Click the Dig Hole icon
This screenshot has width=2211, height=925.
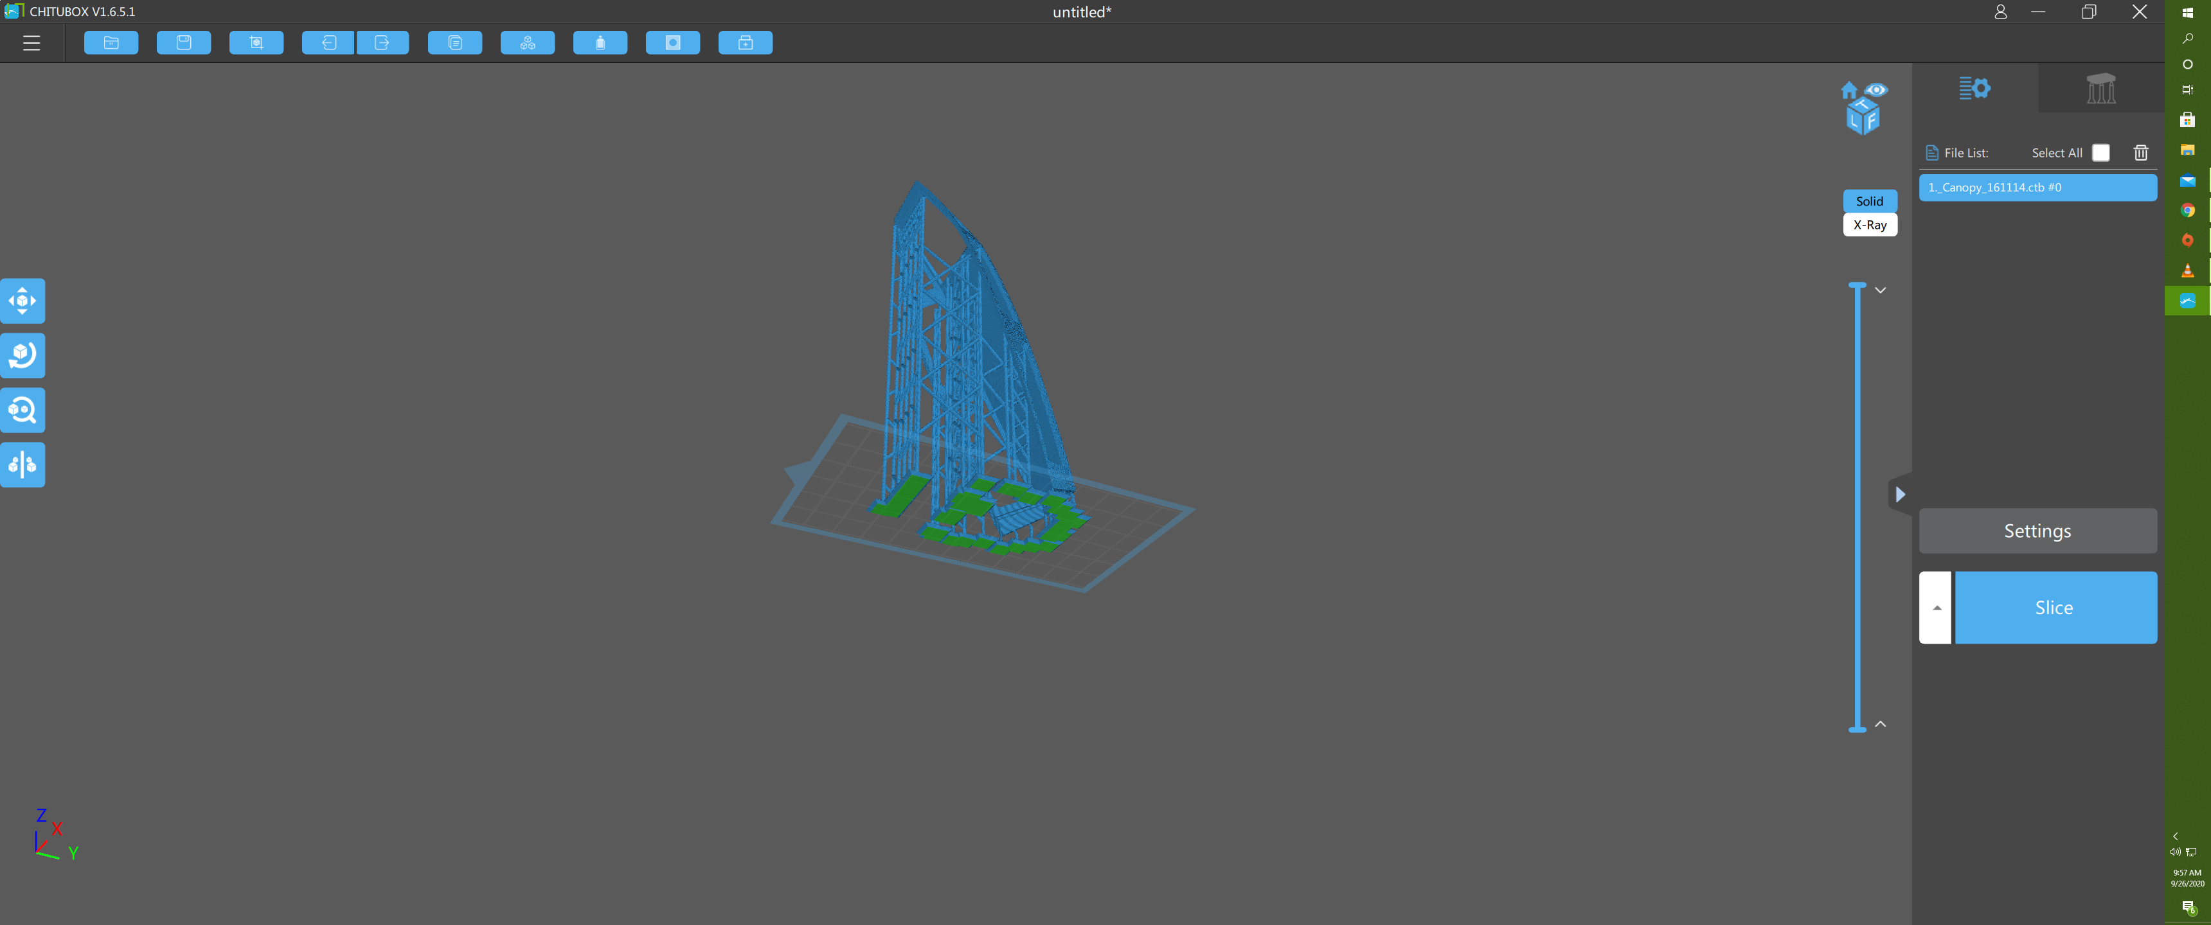[673, 43]
